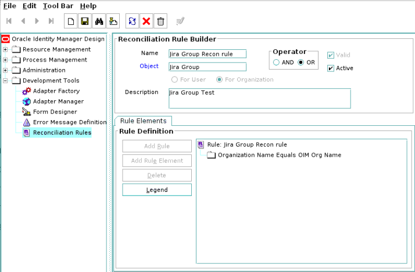415x272 pixels.
Task: Select the OR operator radio button
Action: coord(300,62)
